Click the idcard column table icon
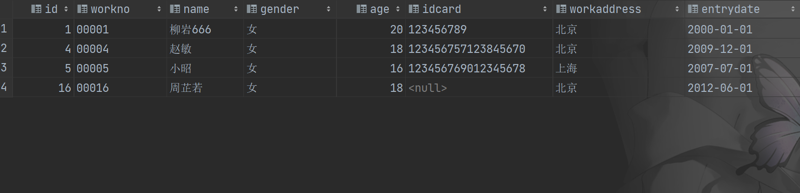800x193 pixels. click(414, 9)
